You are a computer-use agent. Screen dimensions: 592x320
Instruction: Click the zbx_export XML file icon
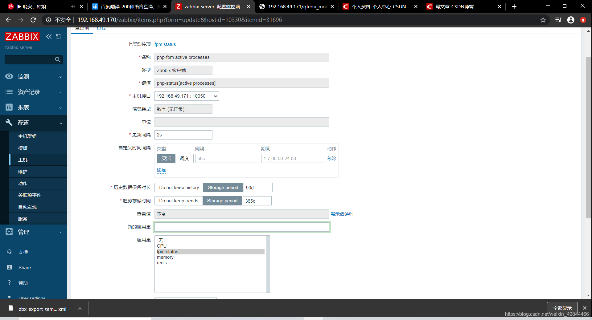(11, 308)
